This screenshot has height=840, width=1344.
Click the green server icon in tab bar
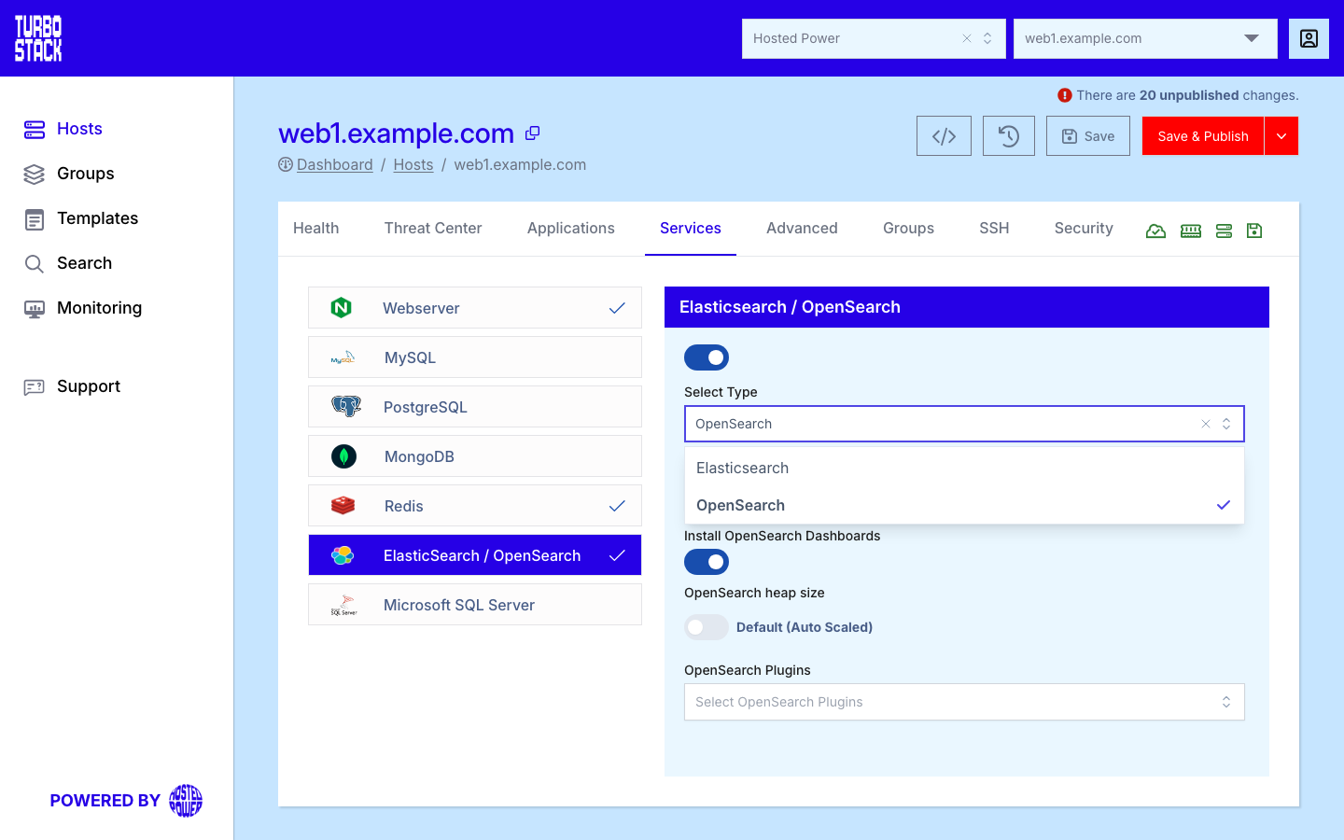(1225, 231)
